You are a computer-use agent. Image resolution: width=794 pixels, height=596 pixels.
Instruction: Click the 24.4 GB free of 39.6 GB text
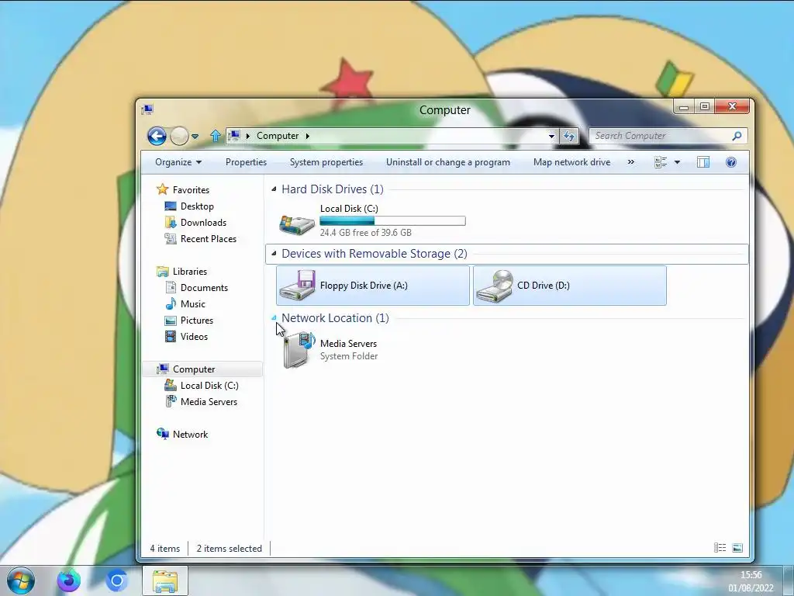tap(366, 233)
